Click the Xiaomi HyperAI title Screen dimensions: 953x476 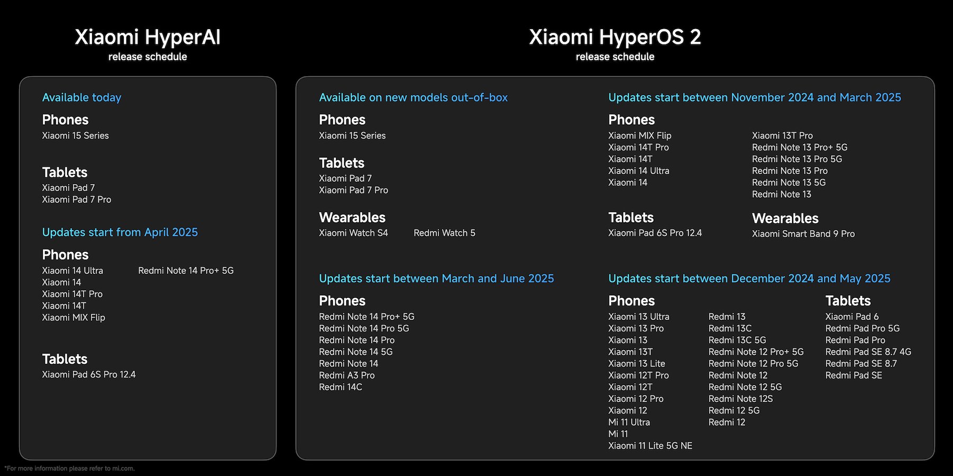[x=148, y=37]
